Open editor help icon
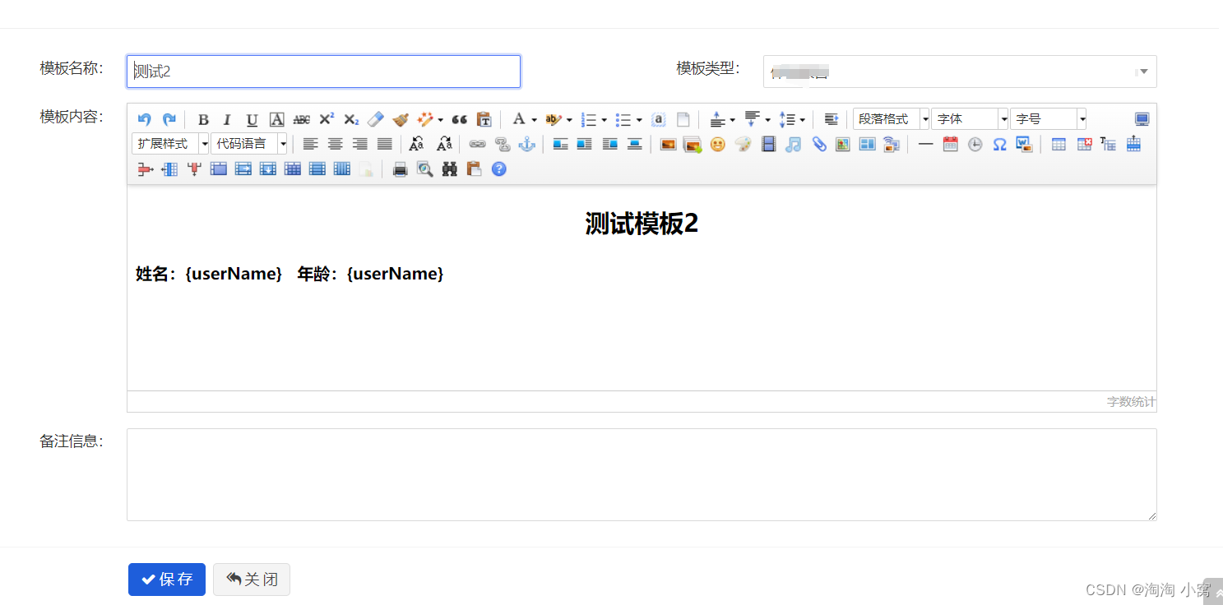 [x=498, y=169]
